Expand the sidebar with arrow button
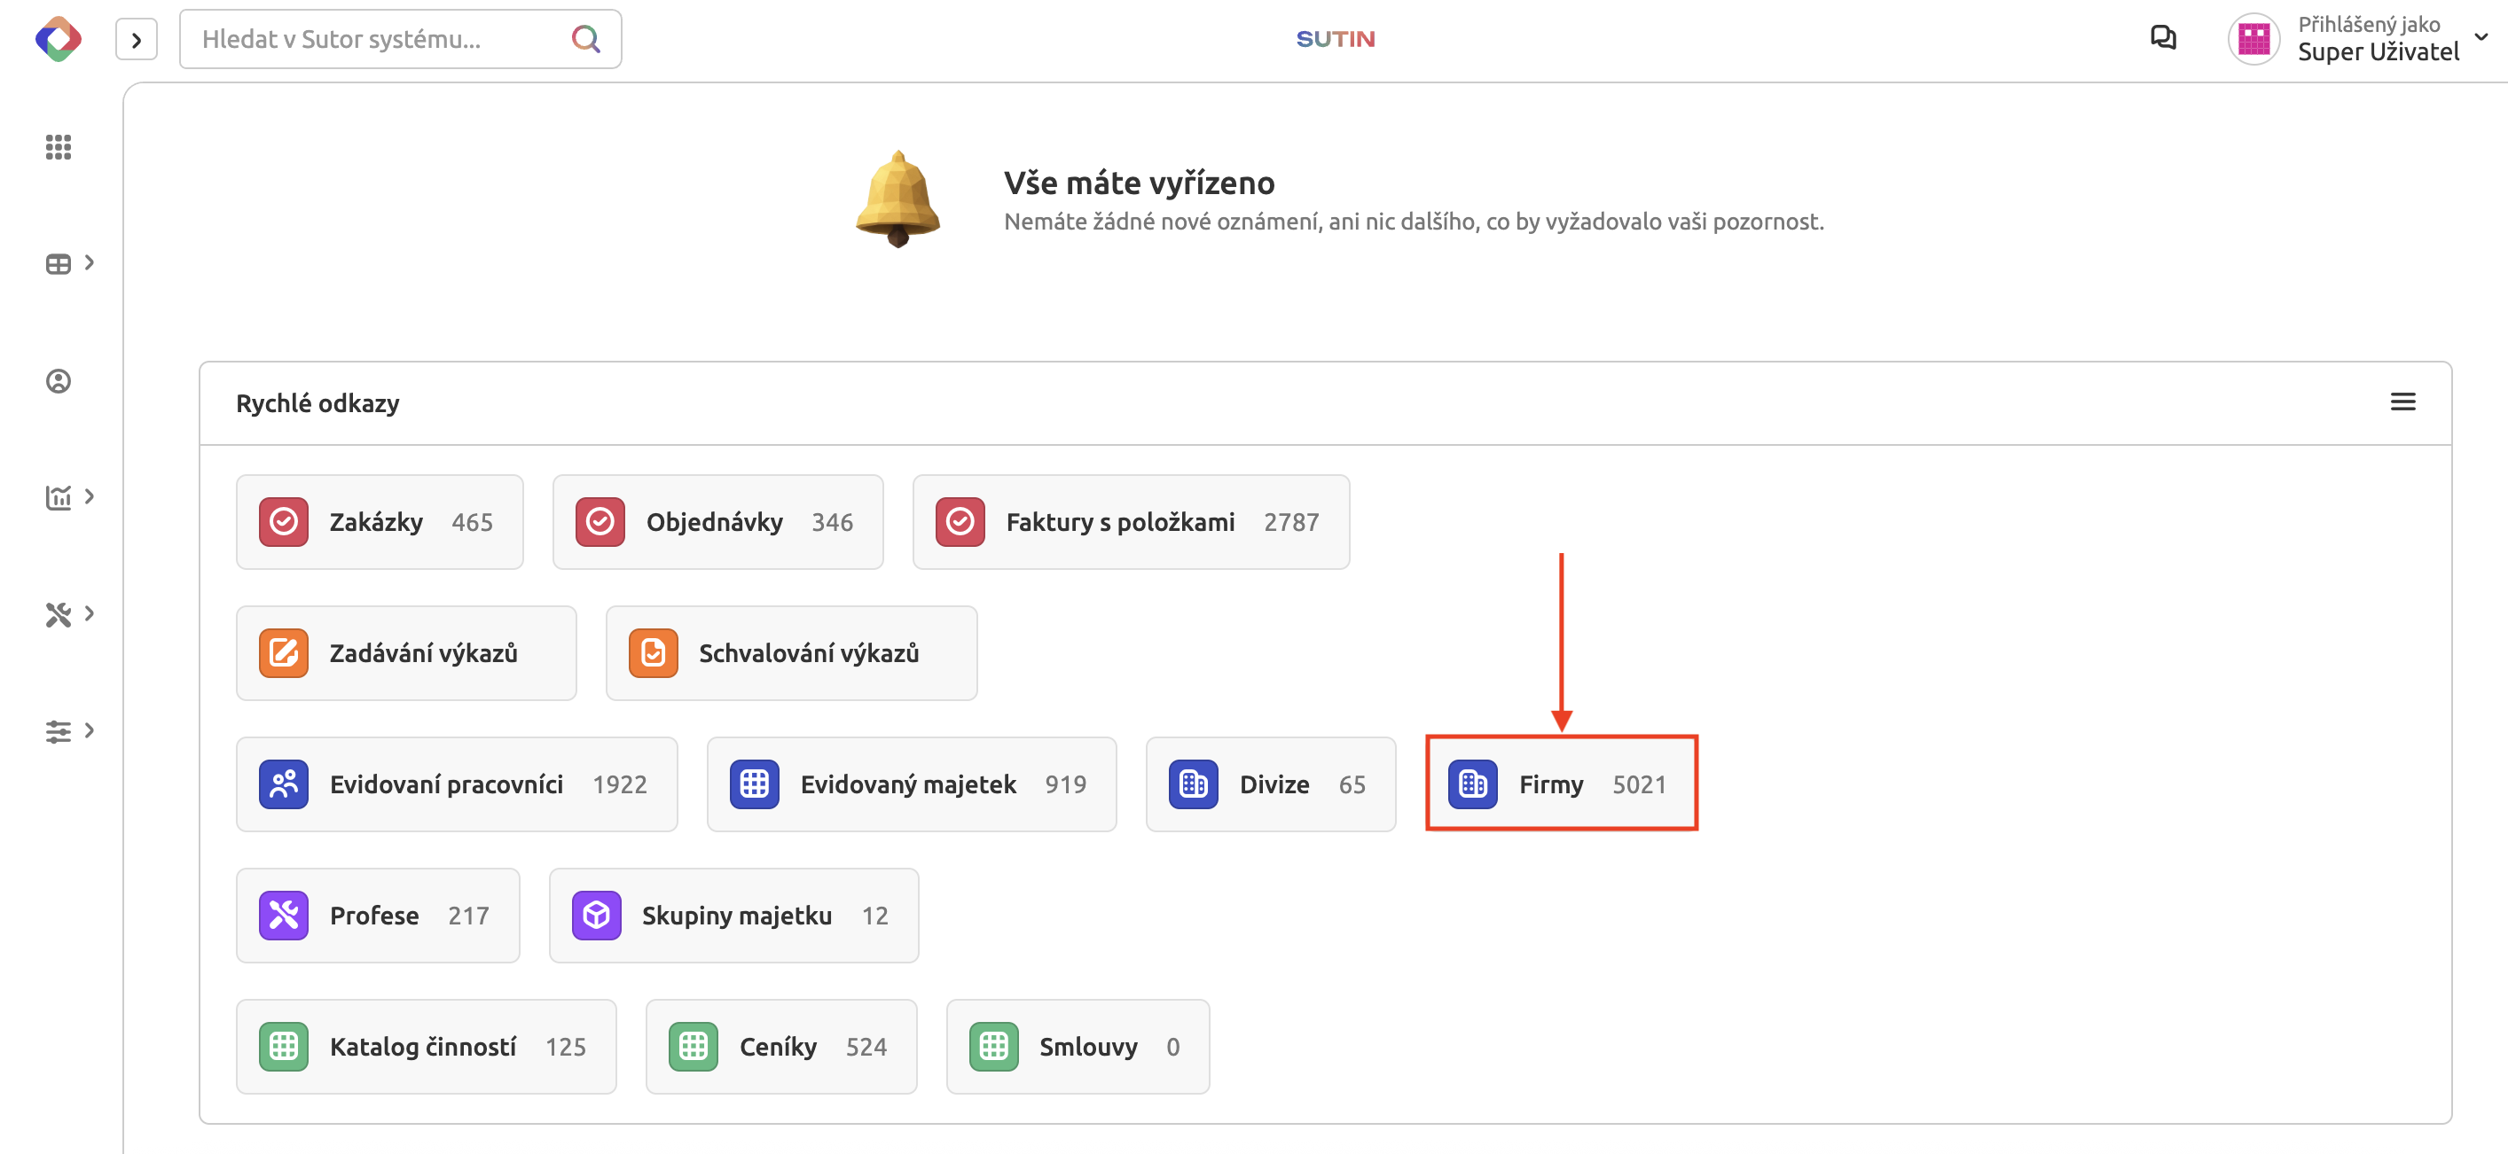The image size is (2508, 1154). coord(137,40)
